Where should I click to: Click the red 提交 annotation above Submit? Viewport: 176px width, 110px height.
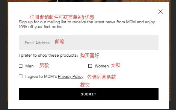[x=85, y=85]
